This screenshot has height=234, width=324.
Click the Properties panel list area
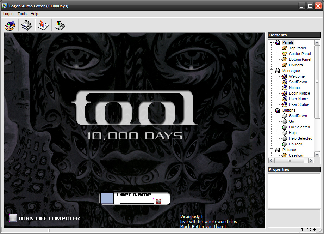294,190
